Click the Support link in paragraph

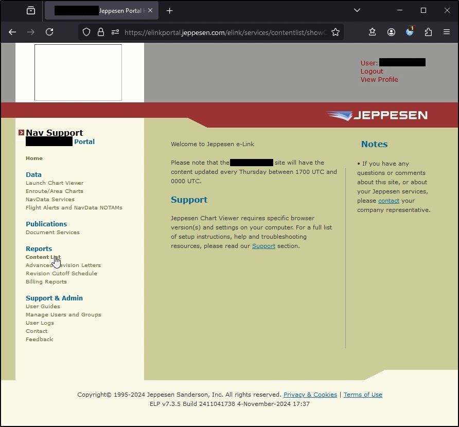(263, 246)
